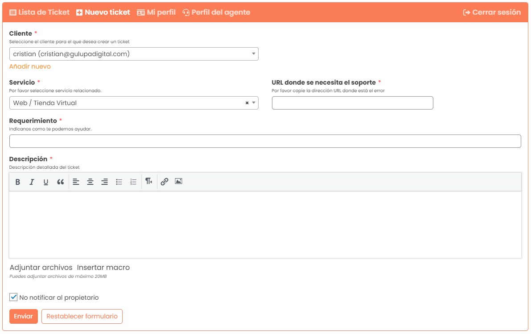Image resolution: width=531 pixels, height=334 pixels.
Task: Focus the URL donde se necesita el soporte field
Action: click(352, 103)
